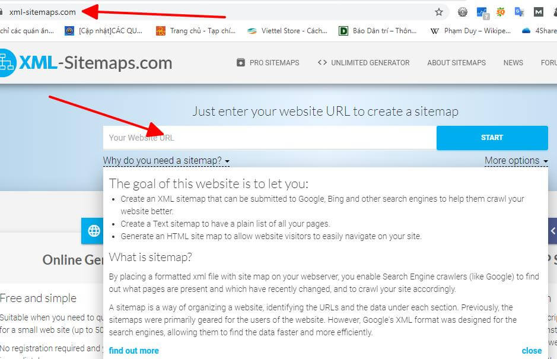Click the dark M extension icon
This screenshot has height=359, width=557.
tap(539, 12)
